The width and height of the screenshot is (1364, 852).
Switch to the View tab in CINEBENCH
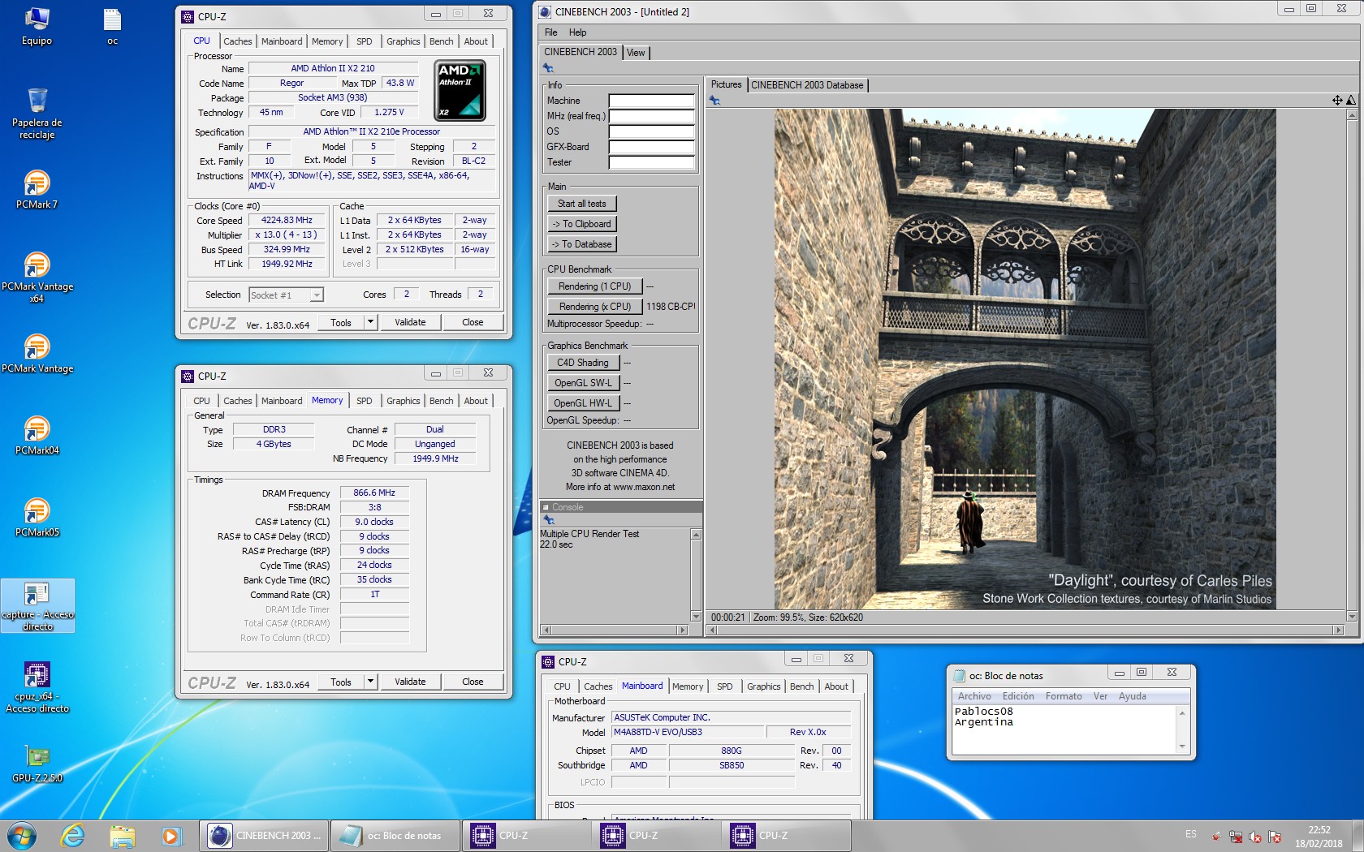point(636,53)
